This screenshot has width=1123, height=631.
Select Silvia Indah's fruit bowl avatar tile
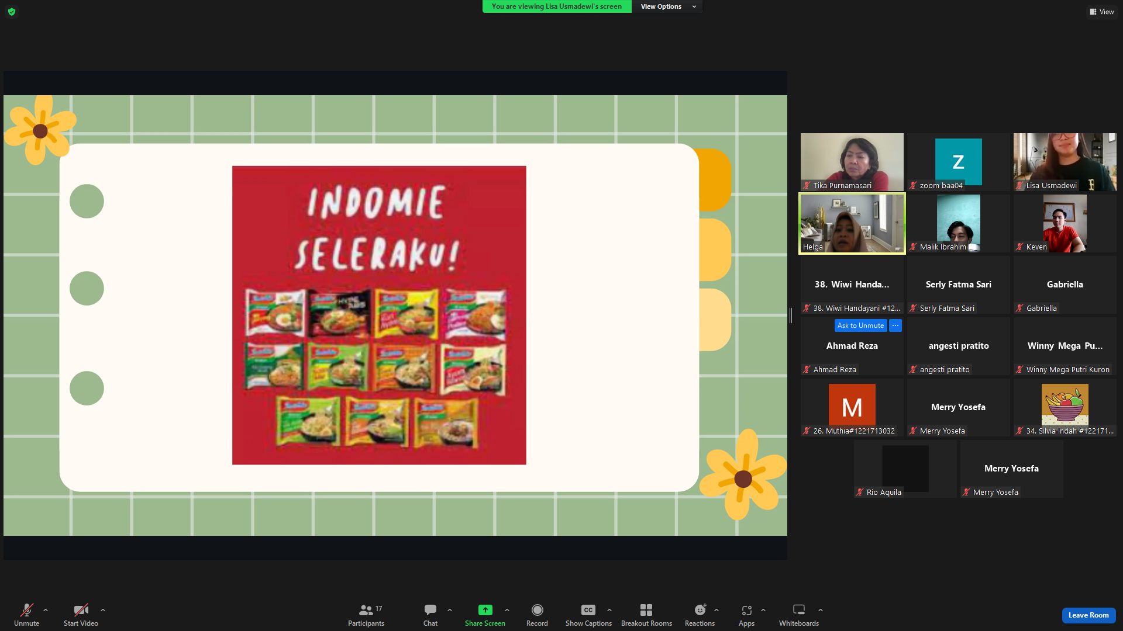(1065, 407)
